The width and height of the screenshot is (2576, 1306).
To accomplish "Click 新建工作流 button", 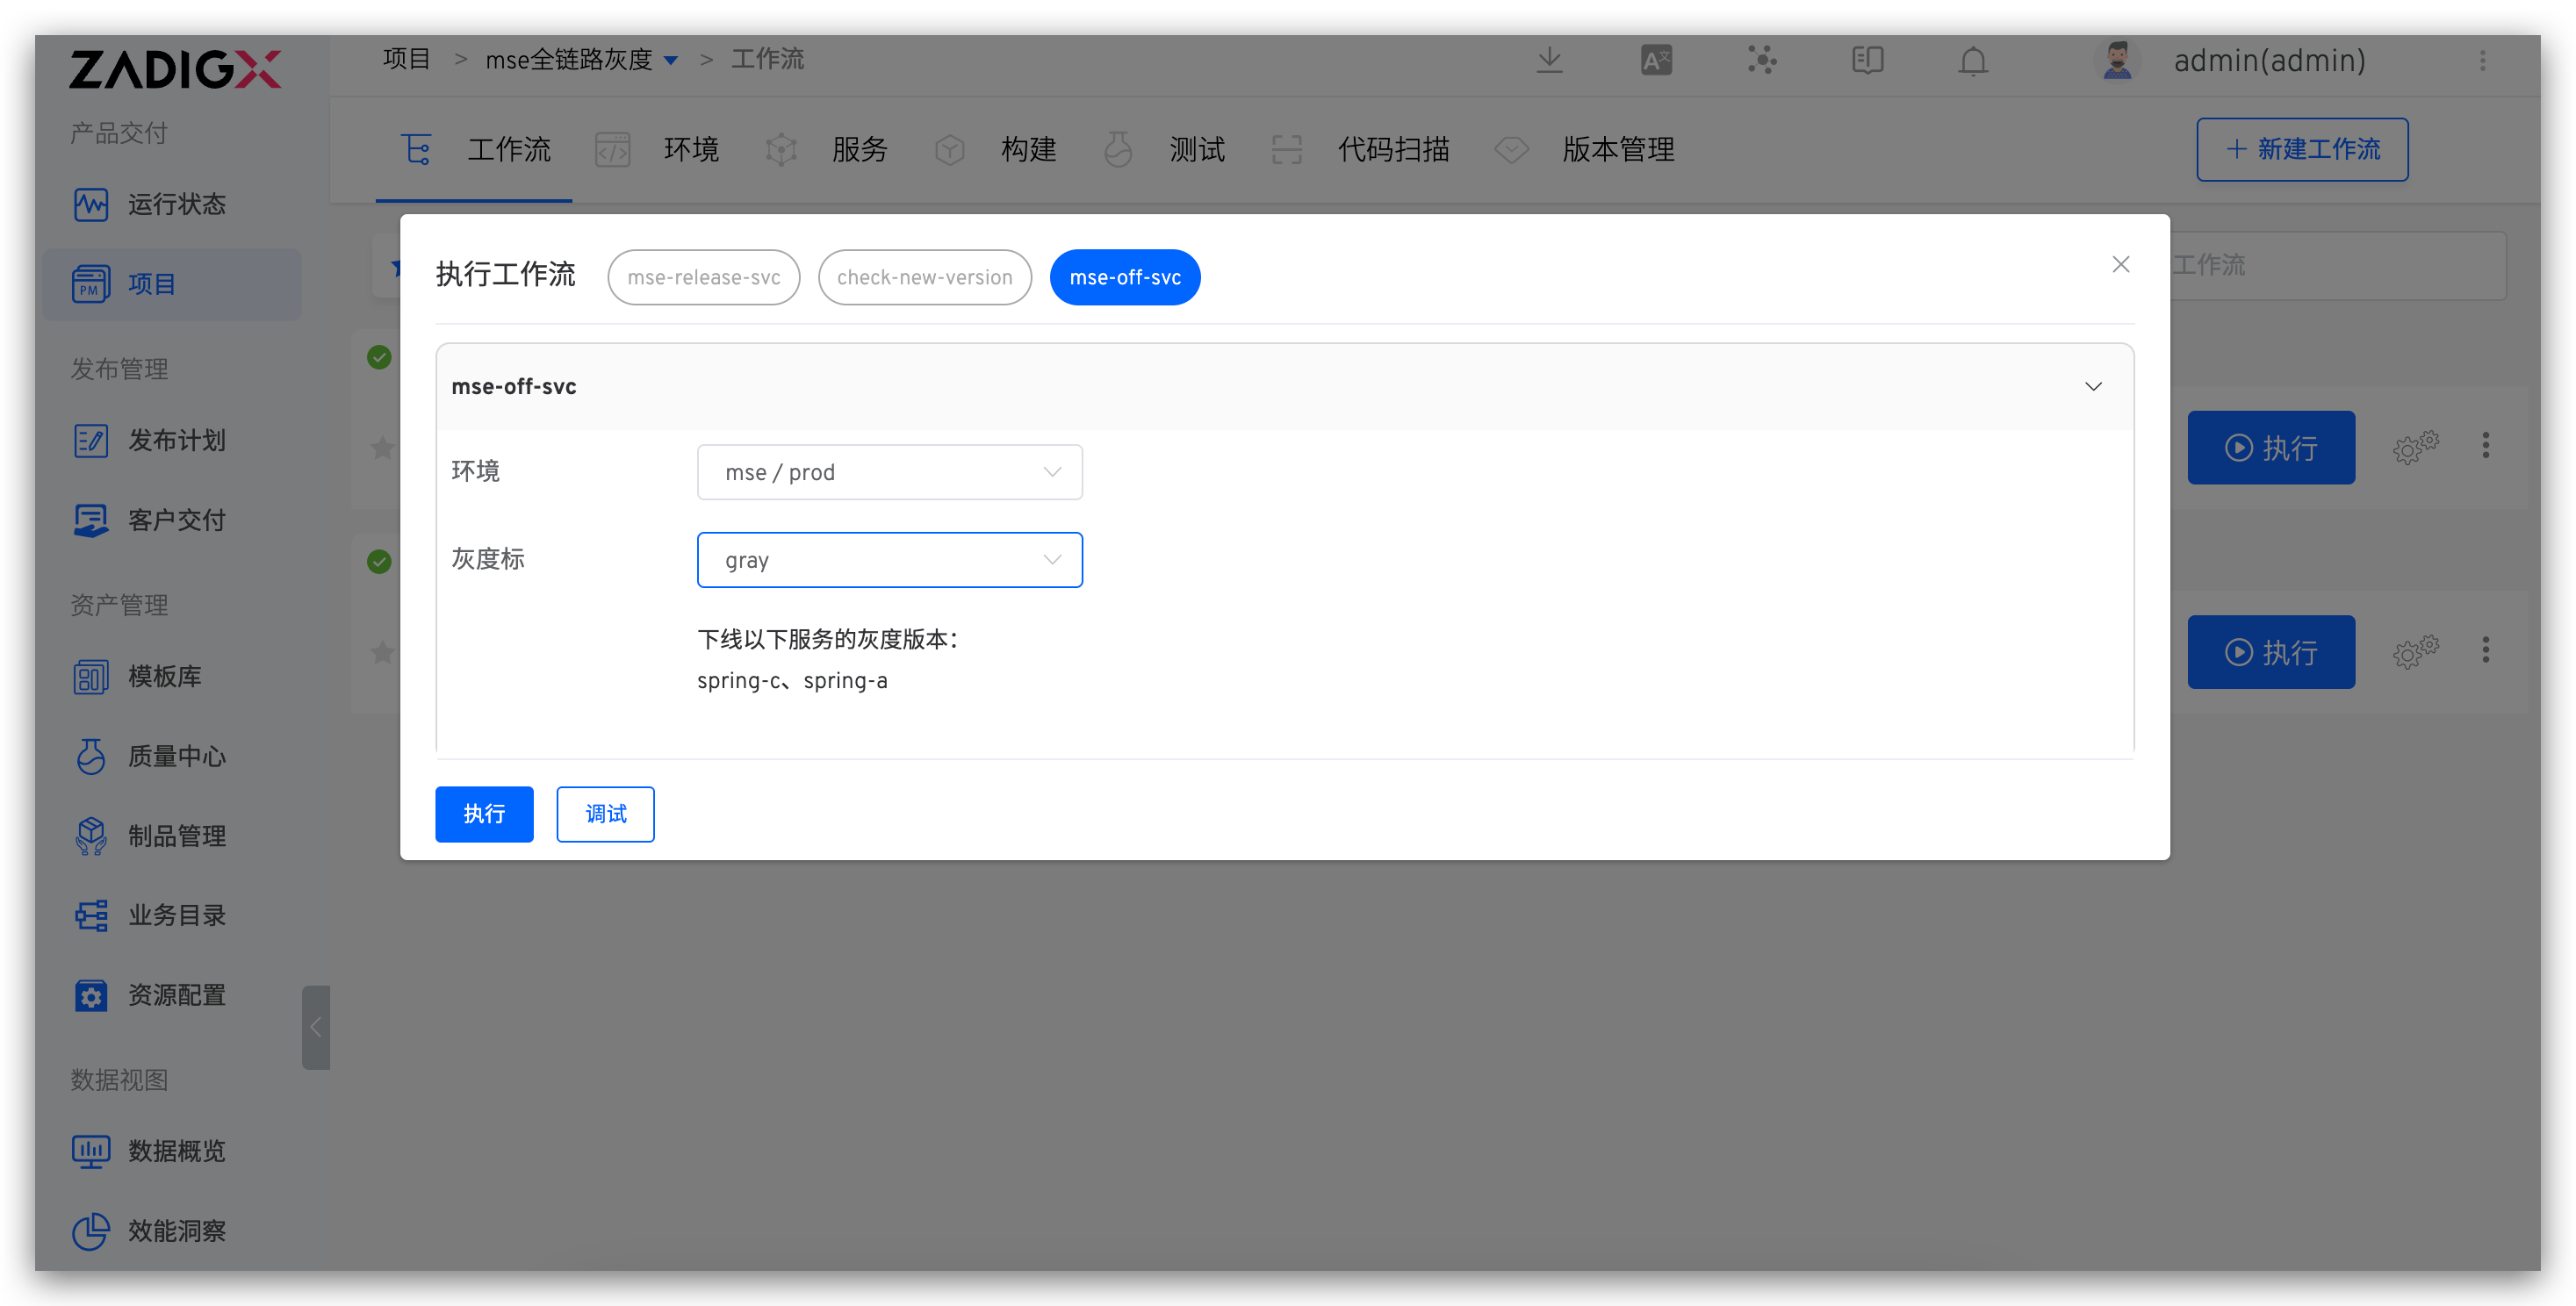I will click(x=2301, y=150).
